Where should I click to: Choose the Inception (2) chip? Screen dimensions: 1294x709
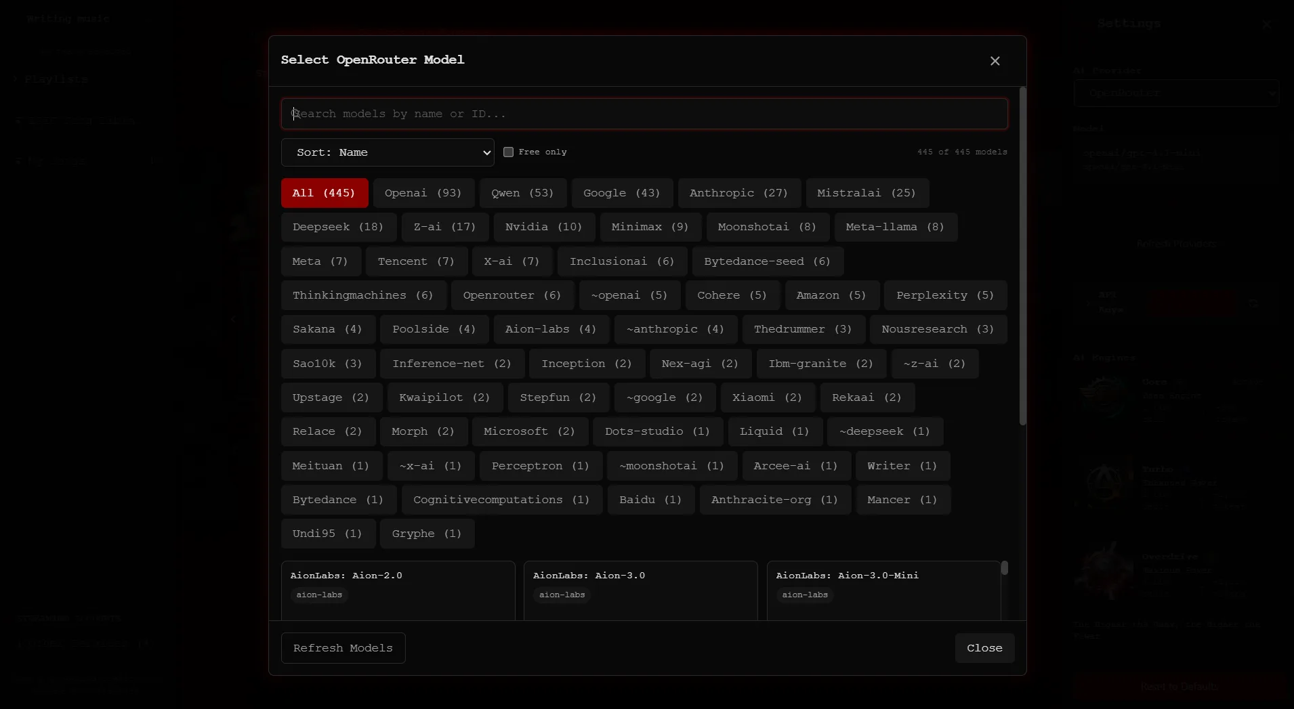click(x=587, y=364)
